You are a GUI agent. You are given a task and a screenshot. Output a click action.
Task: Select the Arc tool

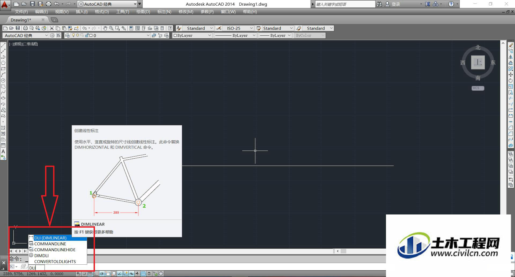coord(3,75)
